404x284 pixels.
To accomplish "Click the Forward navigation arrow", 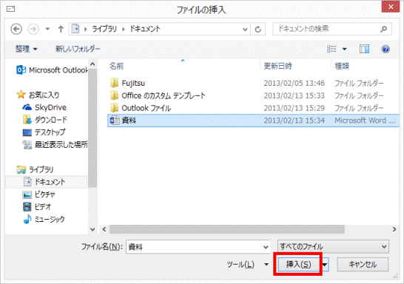I will [x=33, y=29].
